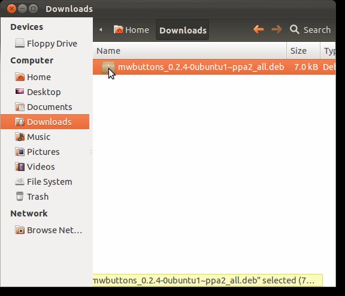Image resolution: width=345 pixels, height=296 pixels.
Task: Open the File System label in sidebar
Action: [50, 182]
